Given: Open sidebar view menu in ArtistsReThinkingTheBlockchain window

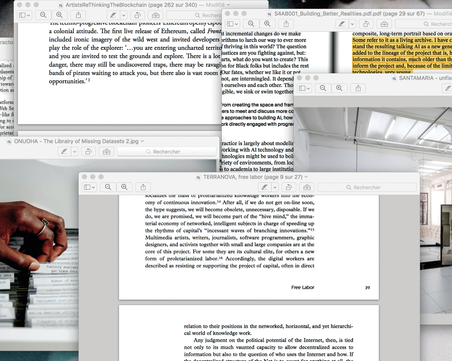Looking at the screenshot, I should tap(24, 15).
